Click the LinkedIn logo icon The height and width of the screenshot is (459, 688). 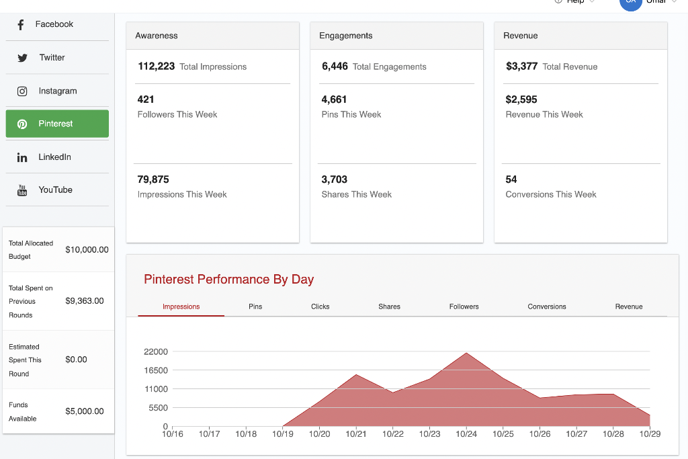click(22, 157)
